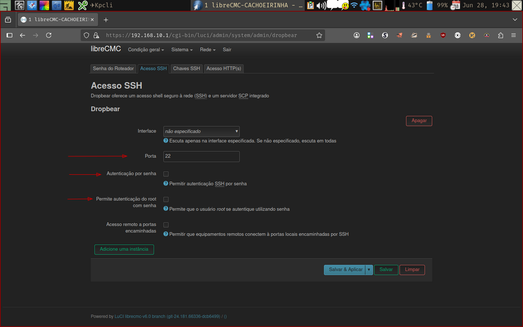Click the tracking protection shield icon
523x327 pixels.
(x=86, y=35)
